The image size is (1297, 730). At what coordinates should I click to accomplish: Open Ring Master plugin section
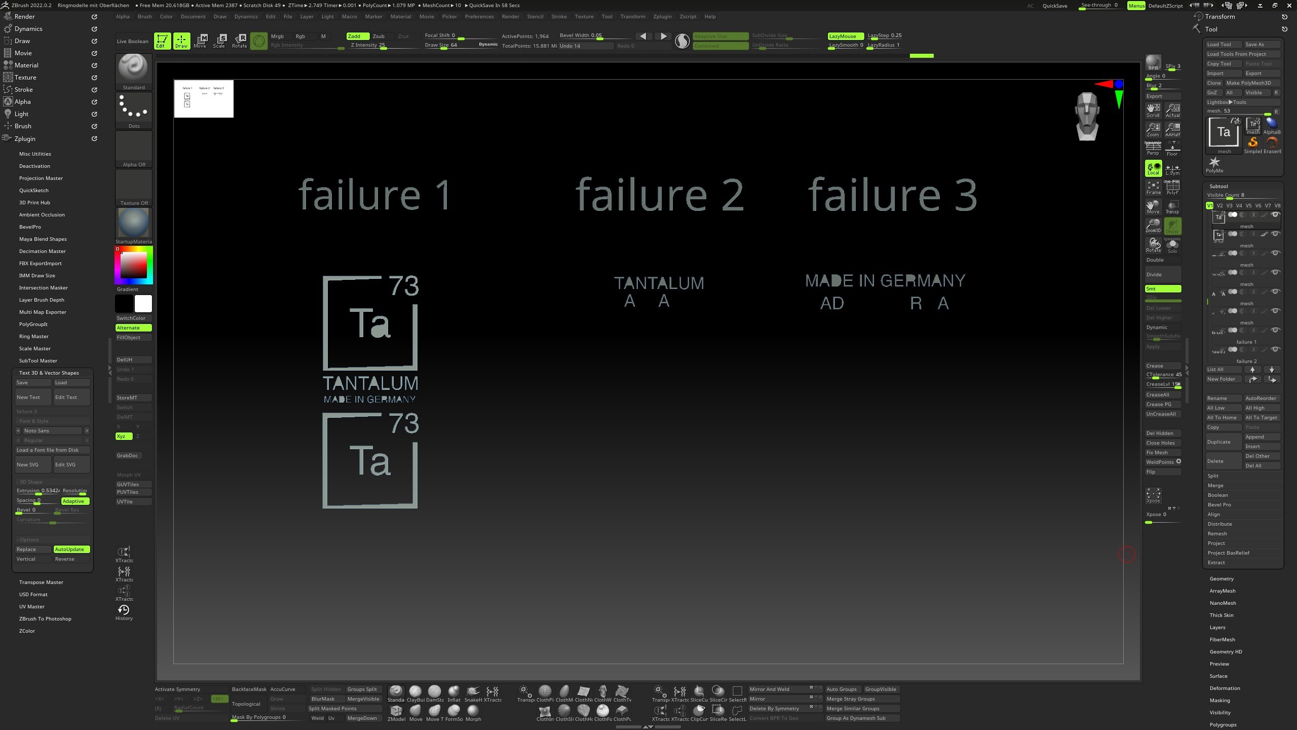point(34,336)
